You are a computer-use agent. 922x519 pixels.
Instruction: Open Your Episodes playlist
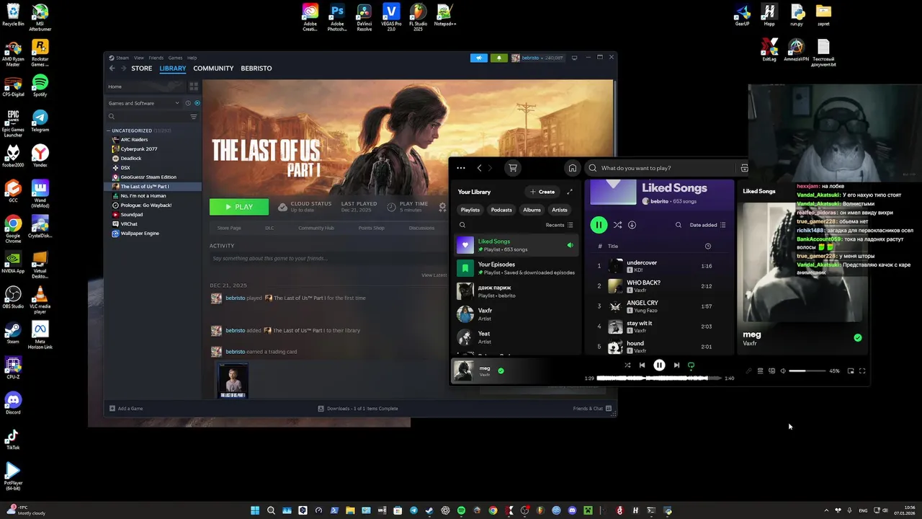pyautogui.click(x=517, y=268)
